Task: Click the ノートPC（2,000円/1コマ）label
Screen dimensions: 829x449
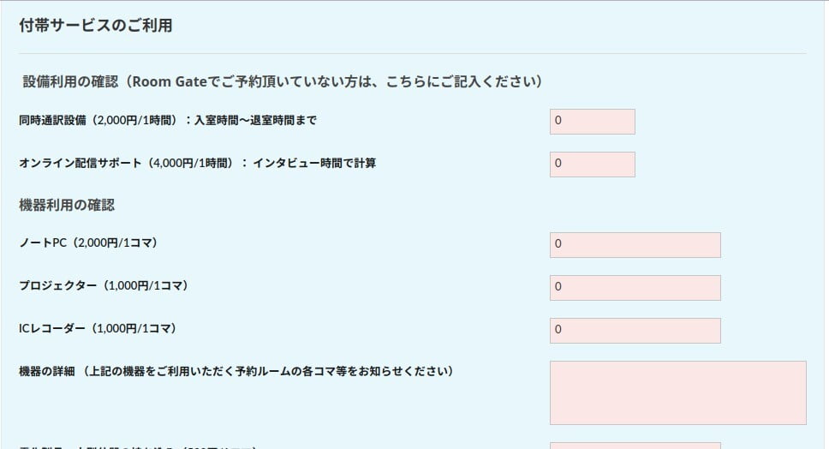Action: point(88,243)
